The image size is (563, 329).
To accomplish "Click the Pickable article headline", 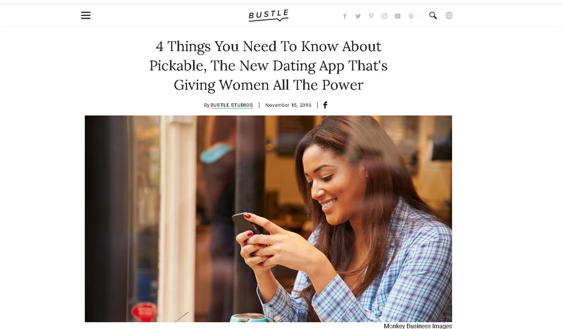I will (269, 66).
